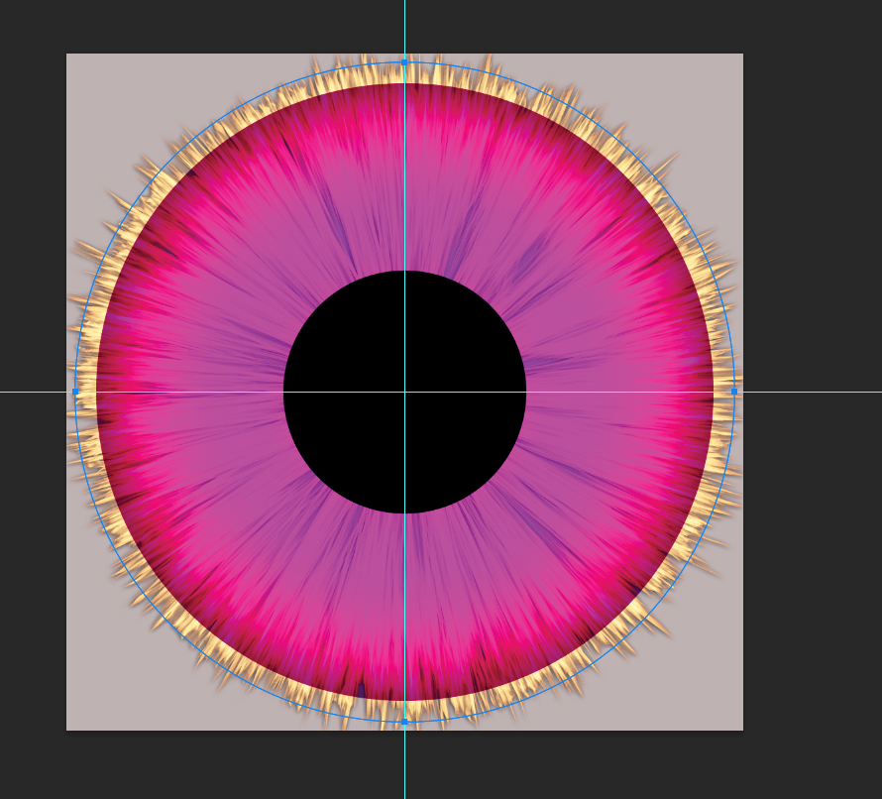Select the right anchor point of circle path
This screenshot has width=882, height=799.
(x=734, y=392)
